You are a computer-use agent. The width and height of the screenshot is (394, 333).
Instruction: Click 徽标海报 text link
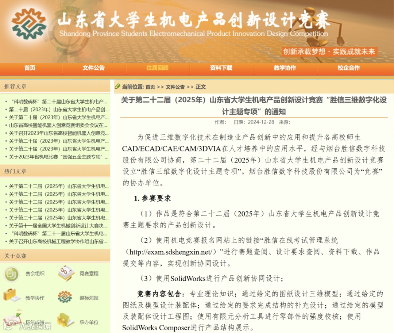coord(89,298)
